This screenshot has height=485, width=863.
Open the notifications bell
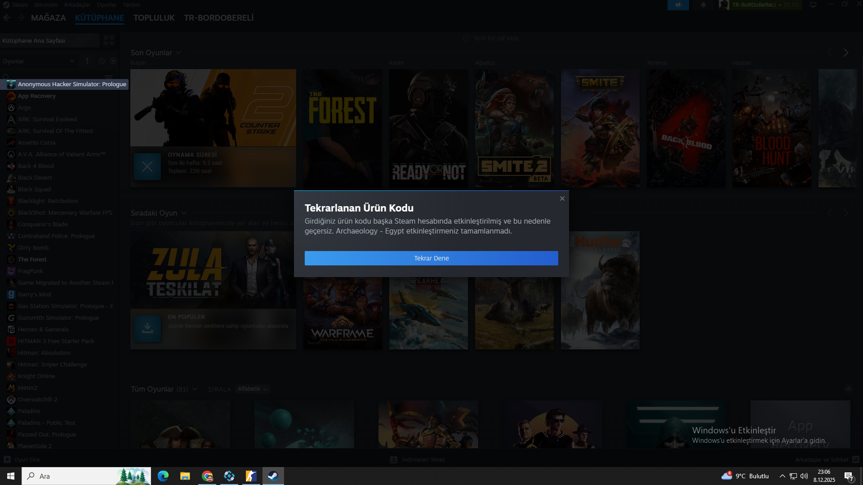pos(703,5)
